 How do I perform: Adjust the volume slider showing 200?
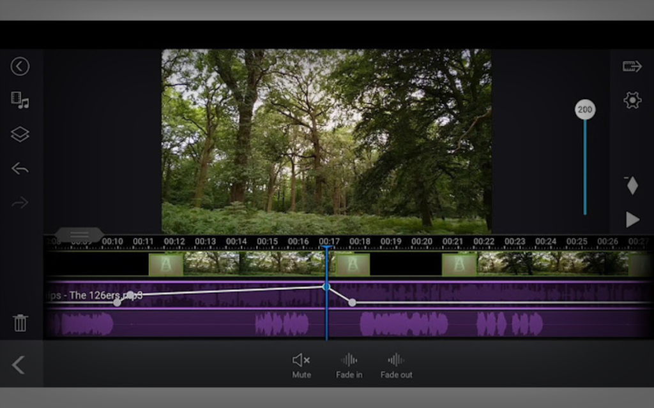coord(586,109)
